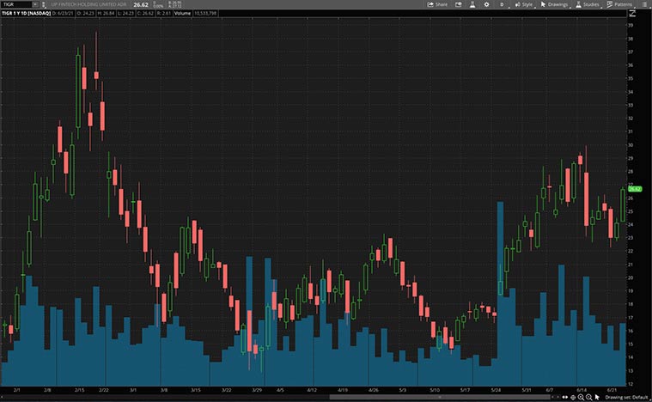The height and width of the screenshot is (402, 652).
Task: Click the TIGR symbol input field
Action: [15, 4]
